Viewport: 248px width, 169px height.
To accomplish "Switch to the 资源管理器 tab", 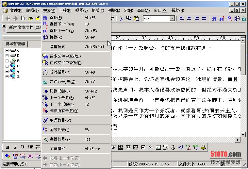I will (x=15, y=44).
